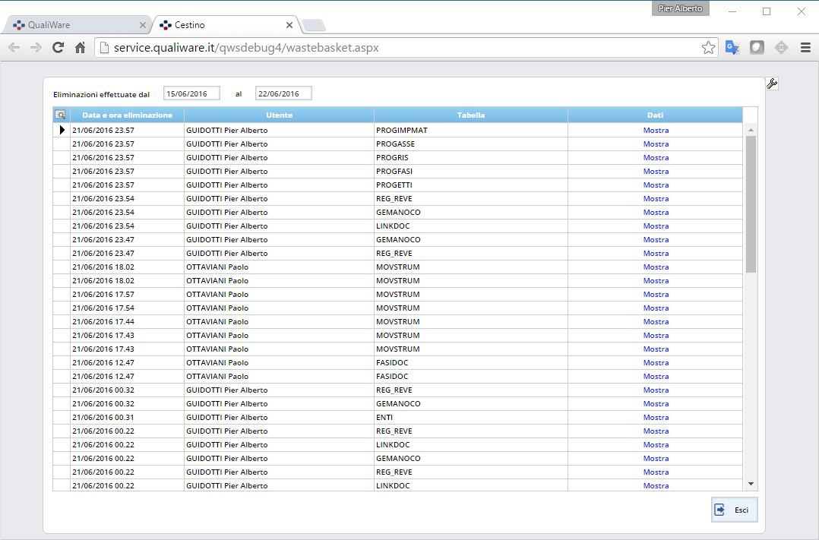
Task: Click the browser reload icon
Action: click(58, 48)
